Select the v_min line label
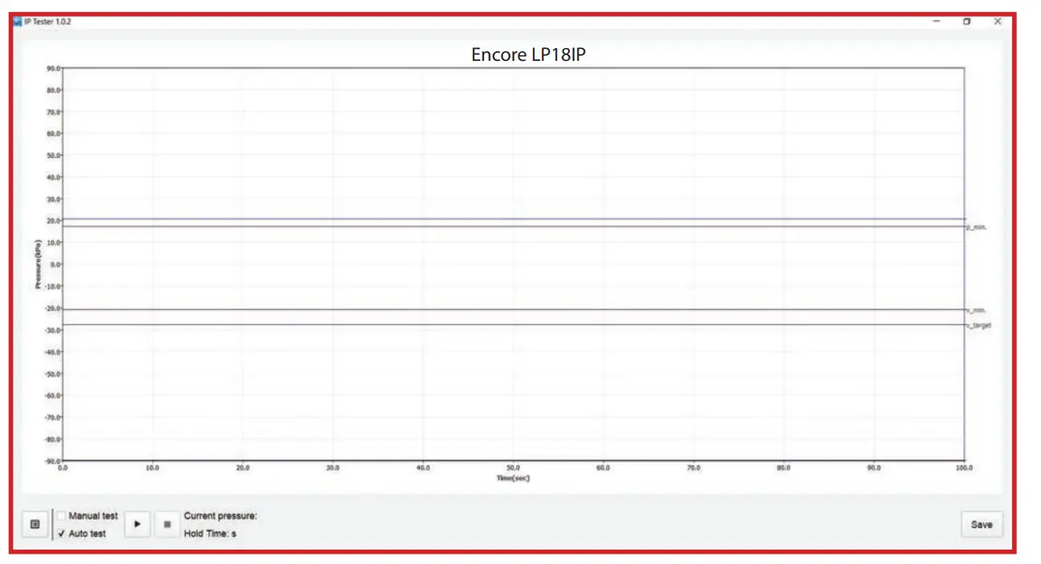The height and width of the screenshot is (564, 1041). tap(975, 310)
